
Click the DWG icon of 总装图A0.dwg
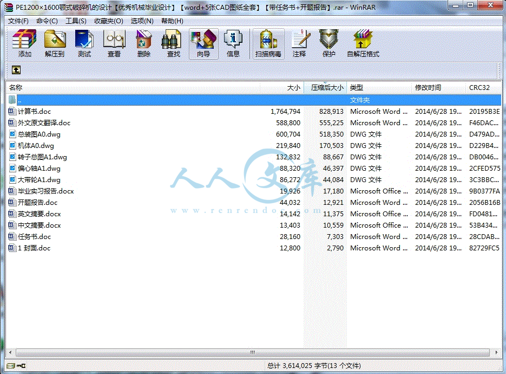12,134
